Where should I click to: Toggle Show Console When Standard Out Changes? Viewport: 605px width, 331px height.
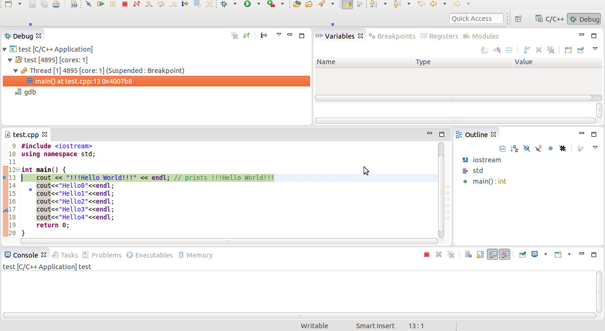coord(492,255)
